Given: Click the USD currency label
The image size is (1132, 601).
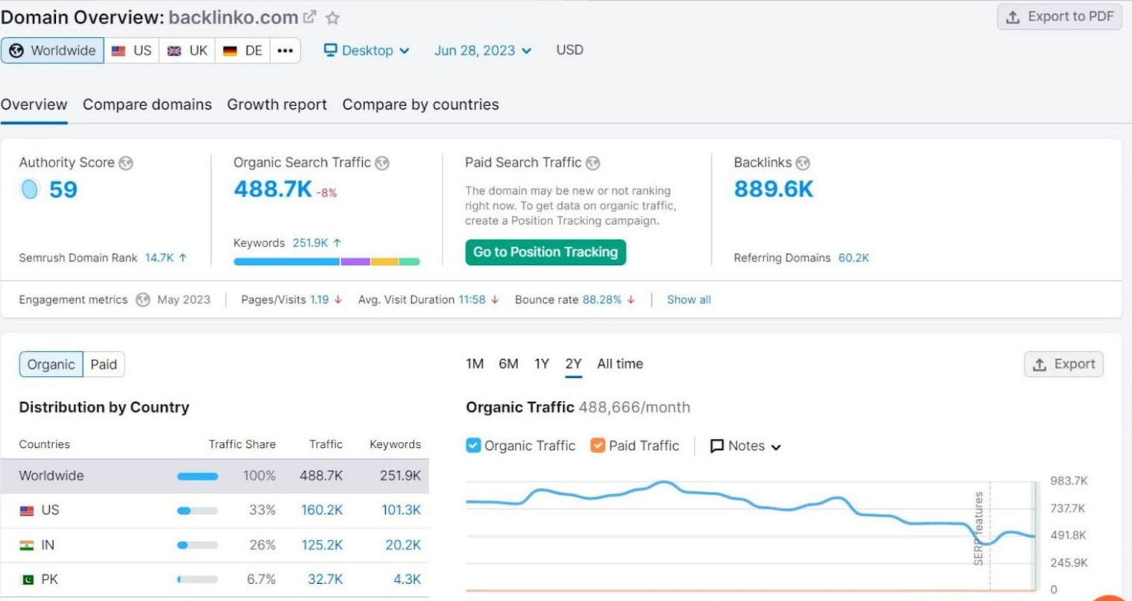Looking at the screenshot, I should coord(569,50).
